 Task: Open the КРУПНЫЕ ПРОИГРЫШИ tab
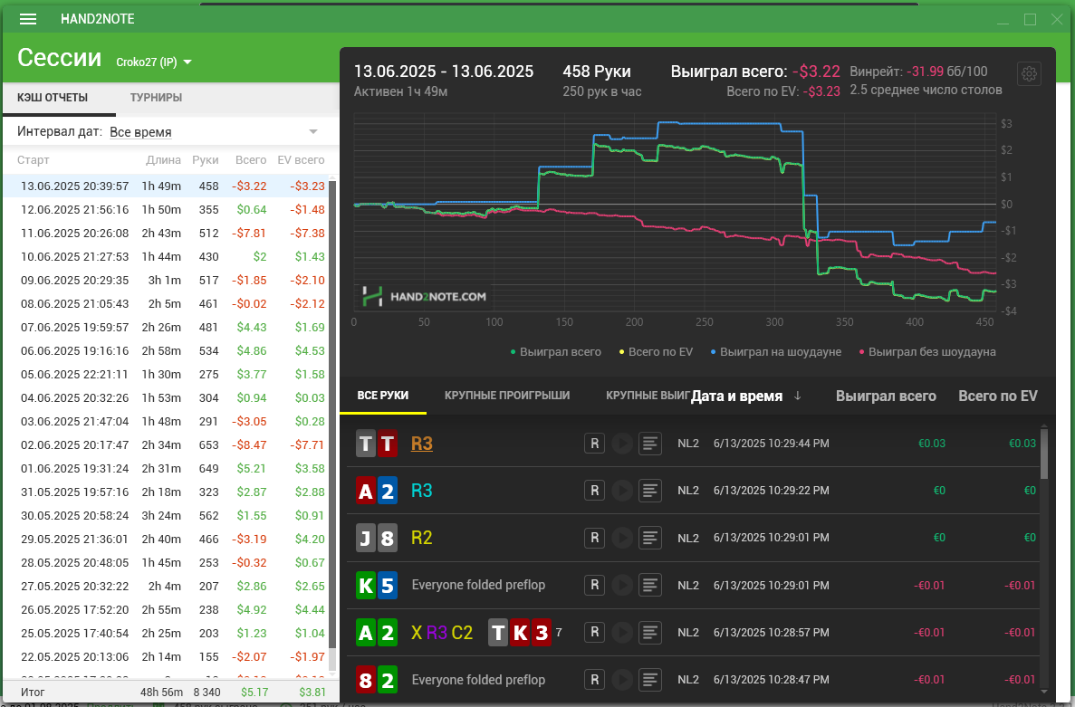tap(507, 396)
